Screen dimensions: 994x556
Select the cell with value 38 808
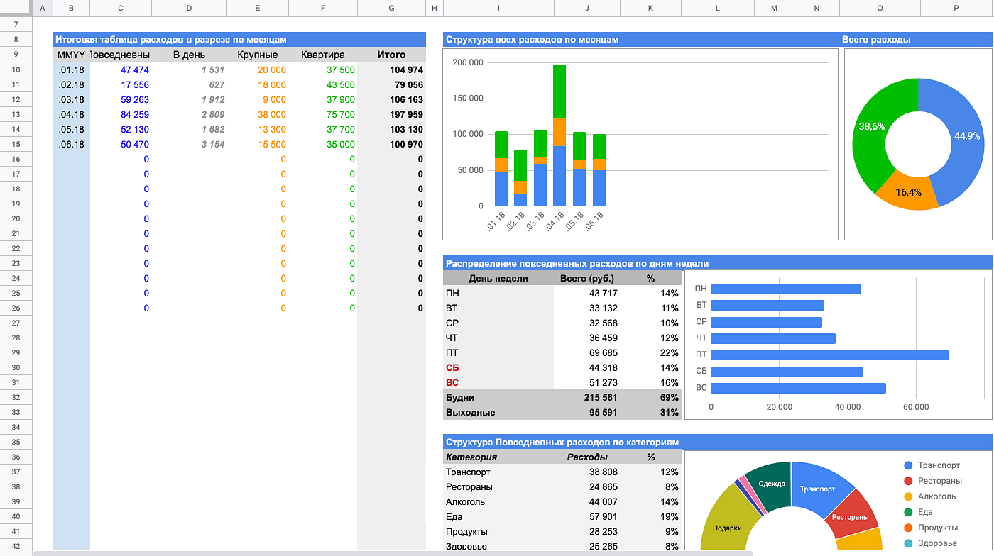click(587, 472)
